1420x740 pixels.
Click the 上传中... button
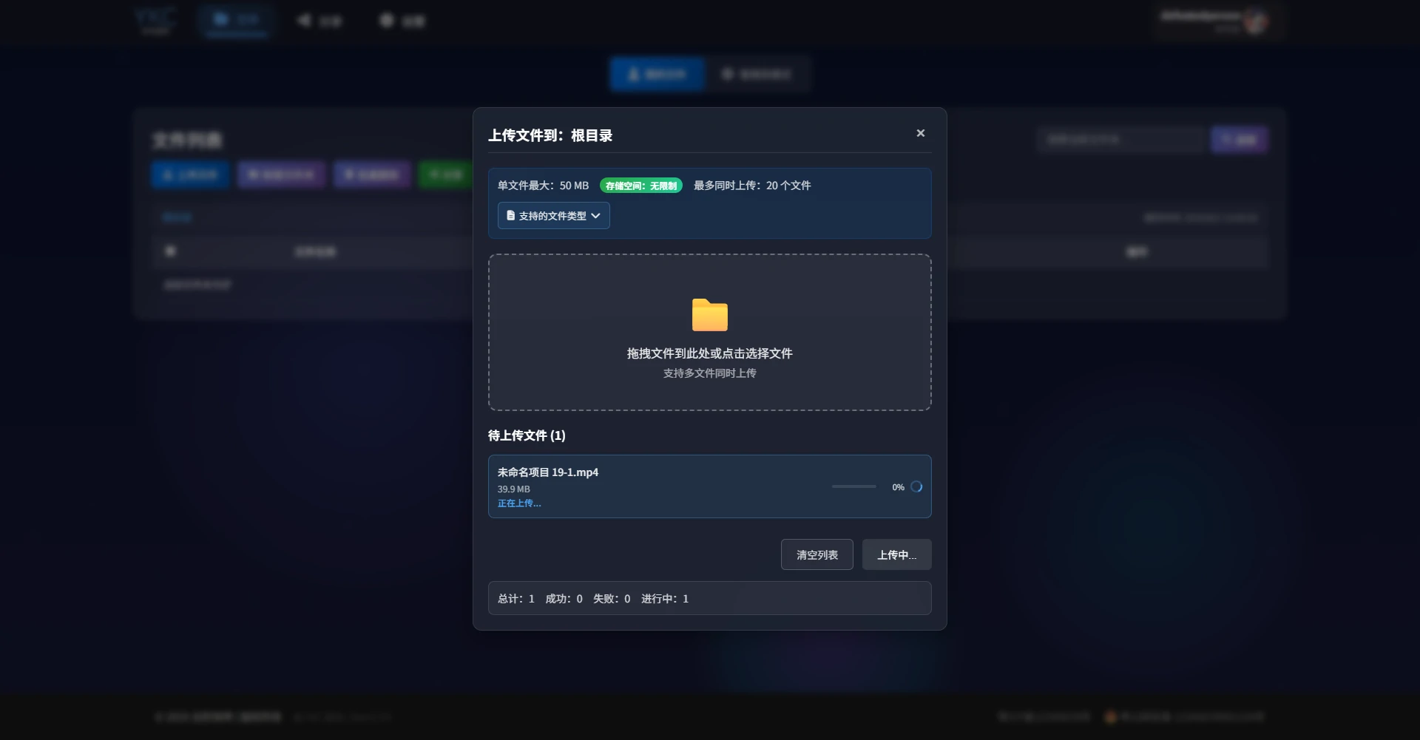tap(896, 554)
